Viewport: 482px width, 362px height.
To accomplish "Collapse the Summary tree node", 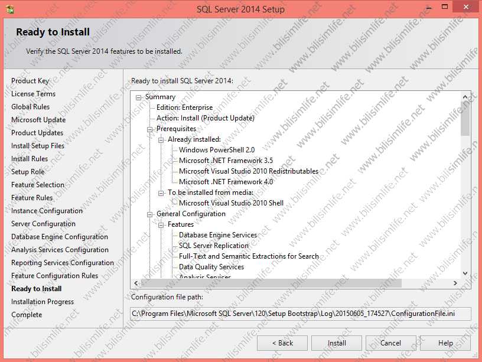I will (139, 97).
